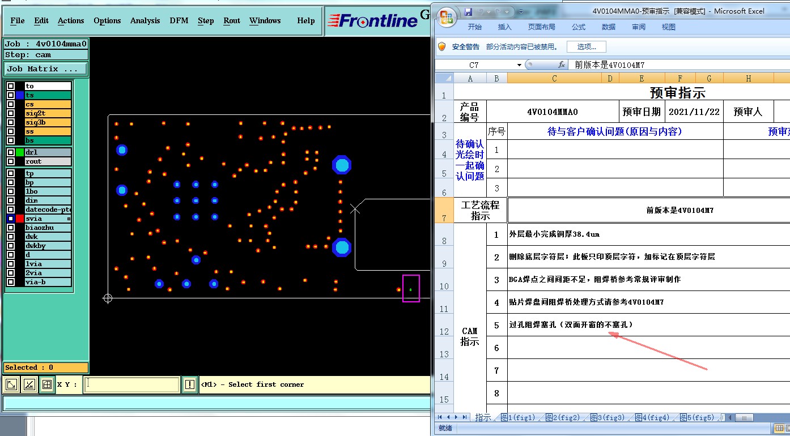Viewport: 790px width, 436px height.
Task: Click the green color swatch of drl layer
Action: (20, 152)
